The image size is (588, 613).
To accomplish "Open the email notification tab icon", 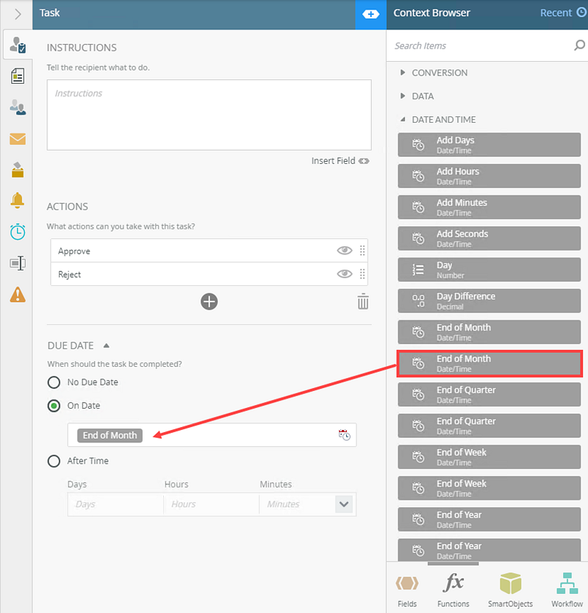I will click(x=17, y=139).
